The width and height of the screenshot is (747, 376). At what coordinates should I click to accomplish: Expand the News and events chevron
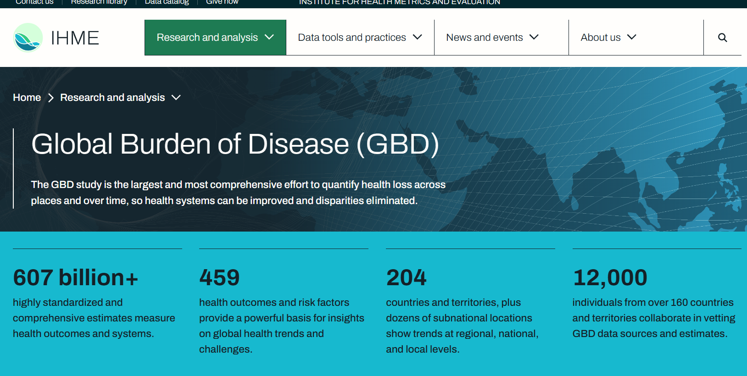pos(534,37)
